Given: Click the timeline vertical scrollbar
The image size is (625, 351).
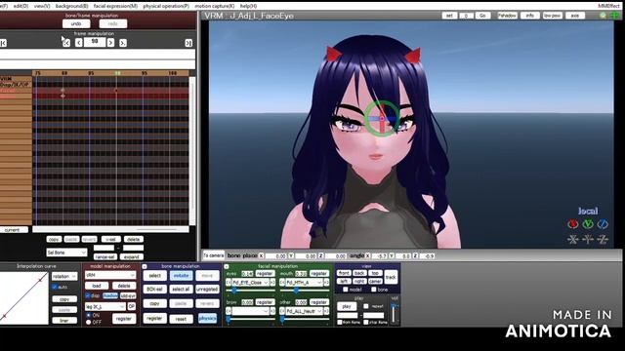Looking at the screenshot, I should pos(192,150).
